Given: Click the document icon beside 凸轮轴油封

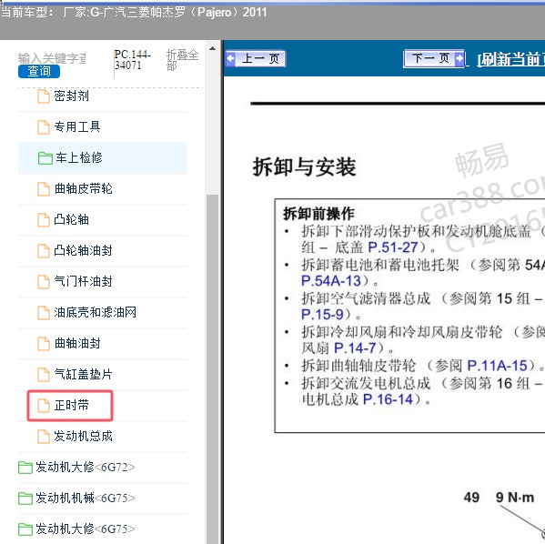Looking at the screenshot, I should 44,251.
